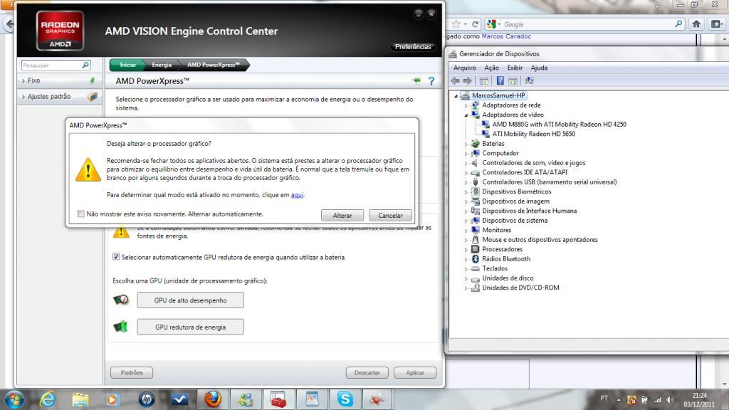The image size is (729, 410).
Task: Collapse Adaptadores de vídeo node
Action: 466,115
